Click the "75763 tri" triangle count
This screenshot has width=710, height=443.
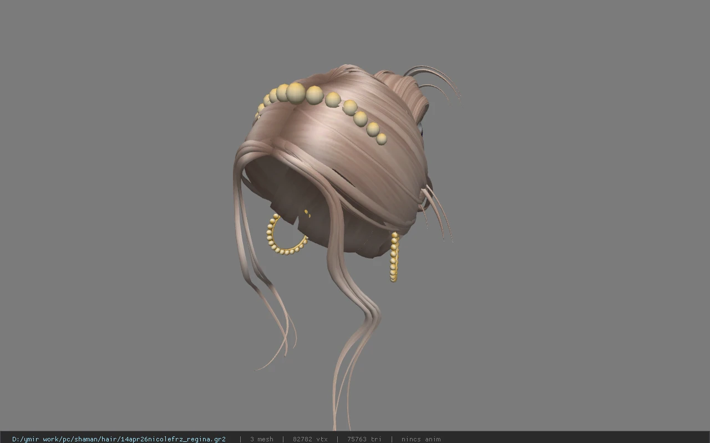(364, 439)
